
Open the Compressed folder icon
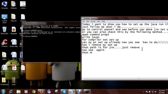coord(4,81)
